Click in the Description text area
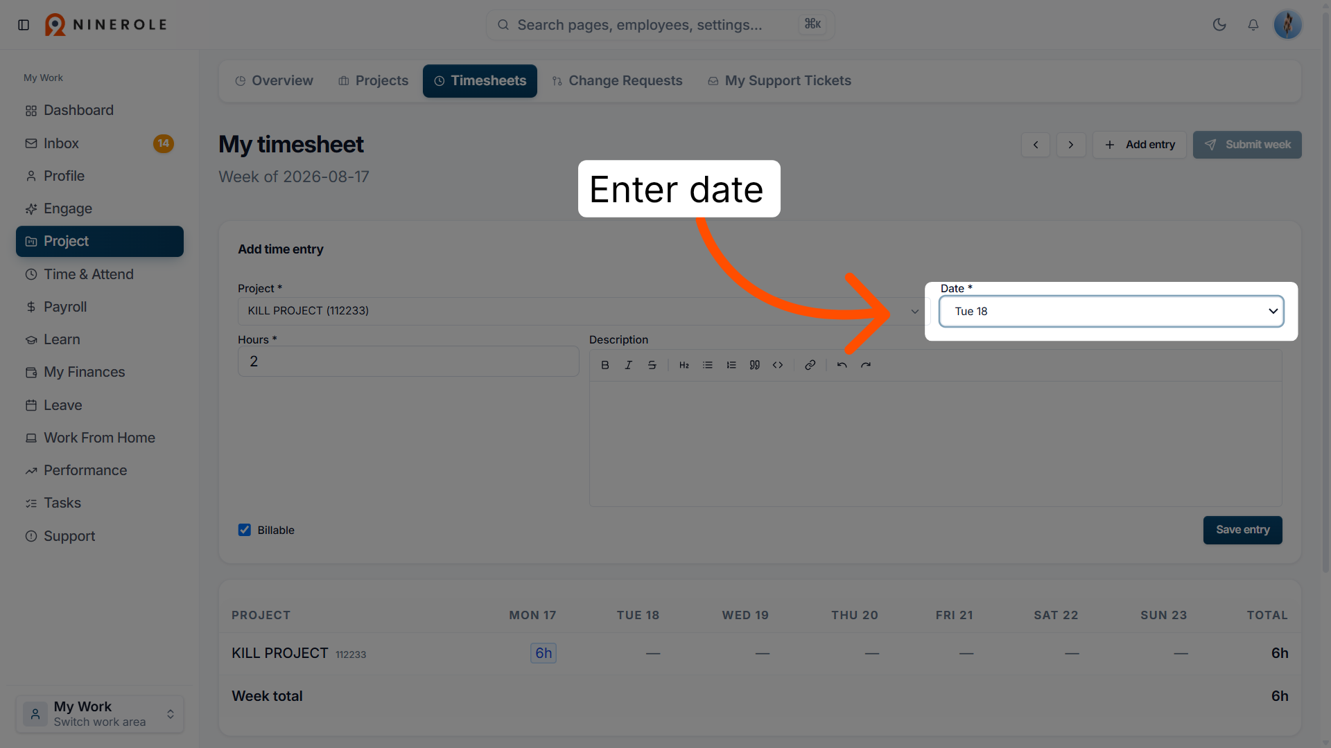This screenshot has width=1331, height=748. pos(935,443)
